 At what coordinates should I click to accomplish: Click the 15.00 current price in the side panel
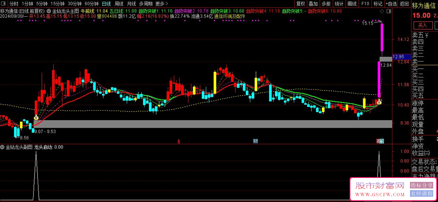[420, 15]
